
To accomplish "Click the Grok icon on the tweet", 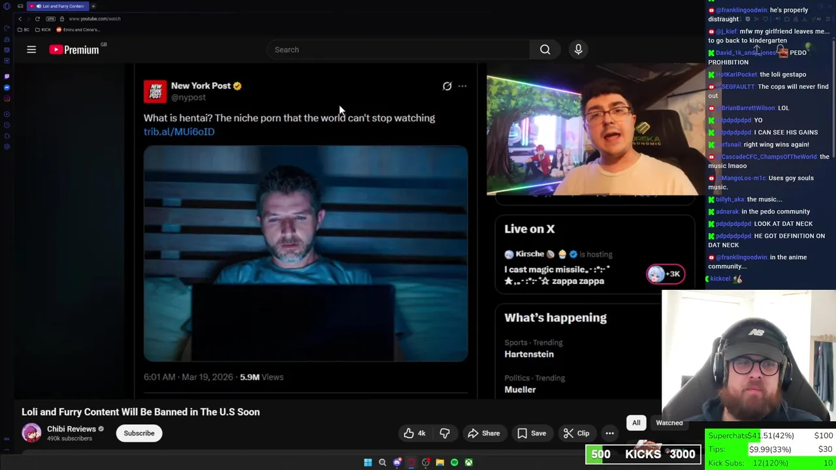I will tap(447, 86).
